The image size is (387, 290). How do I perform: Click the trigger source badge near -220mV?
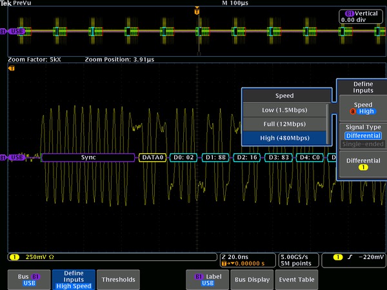[x=338, y=258]
